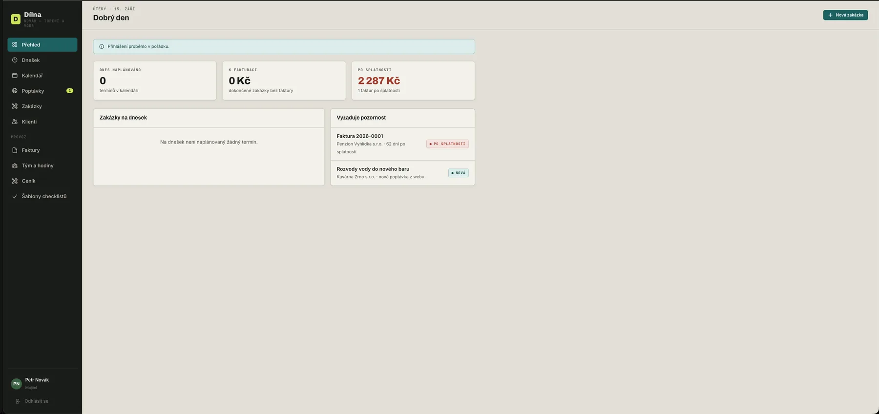Screen dimensions: 879x414
Task: Click the Dílna logo icon
Action: pyautogui.click(x=16, y=19)
